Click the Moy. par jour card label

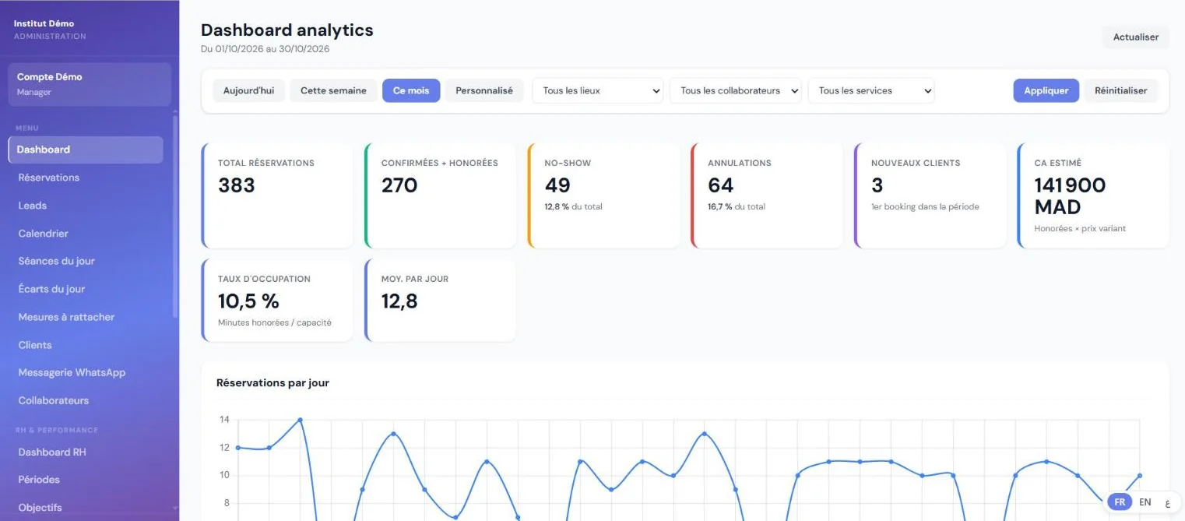click(415, 279)
